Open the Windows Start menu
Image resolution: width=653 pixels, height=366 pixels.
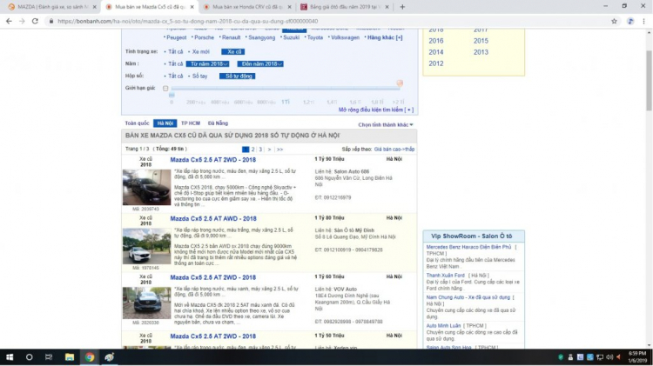coord(10,356)
